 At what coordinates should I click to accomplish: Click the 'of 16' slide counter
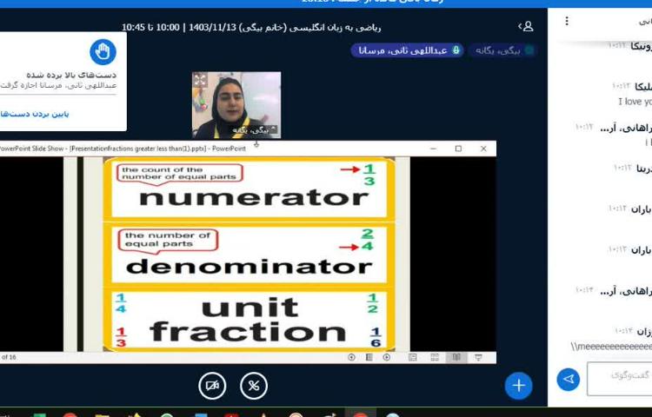coord(9,357)
